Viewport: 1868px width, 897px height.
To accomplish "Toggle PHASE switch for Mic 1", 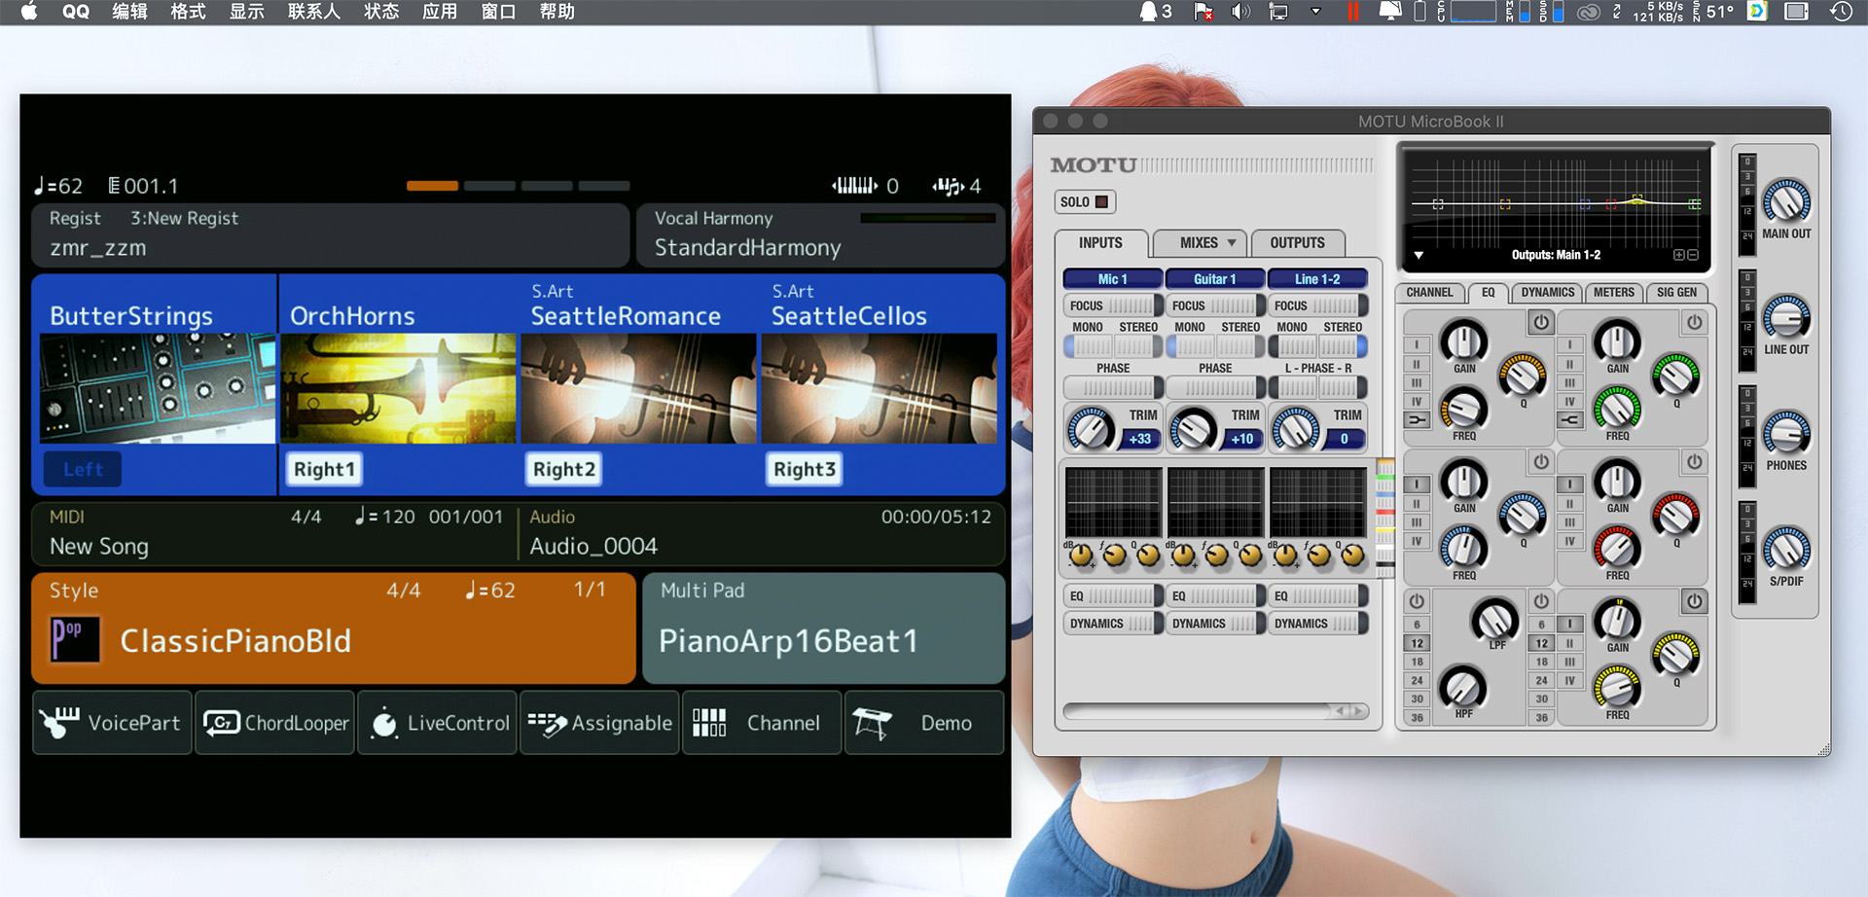I will pyautogui.click(x=1113, y=387).
